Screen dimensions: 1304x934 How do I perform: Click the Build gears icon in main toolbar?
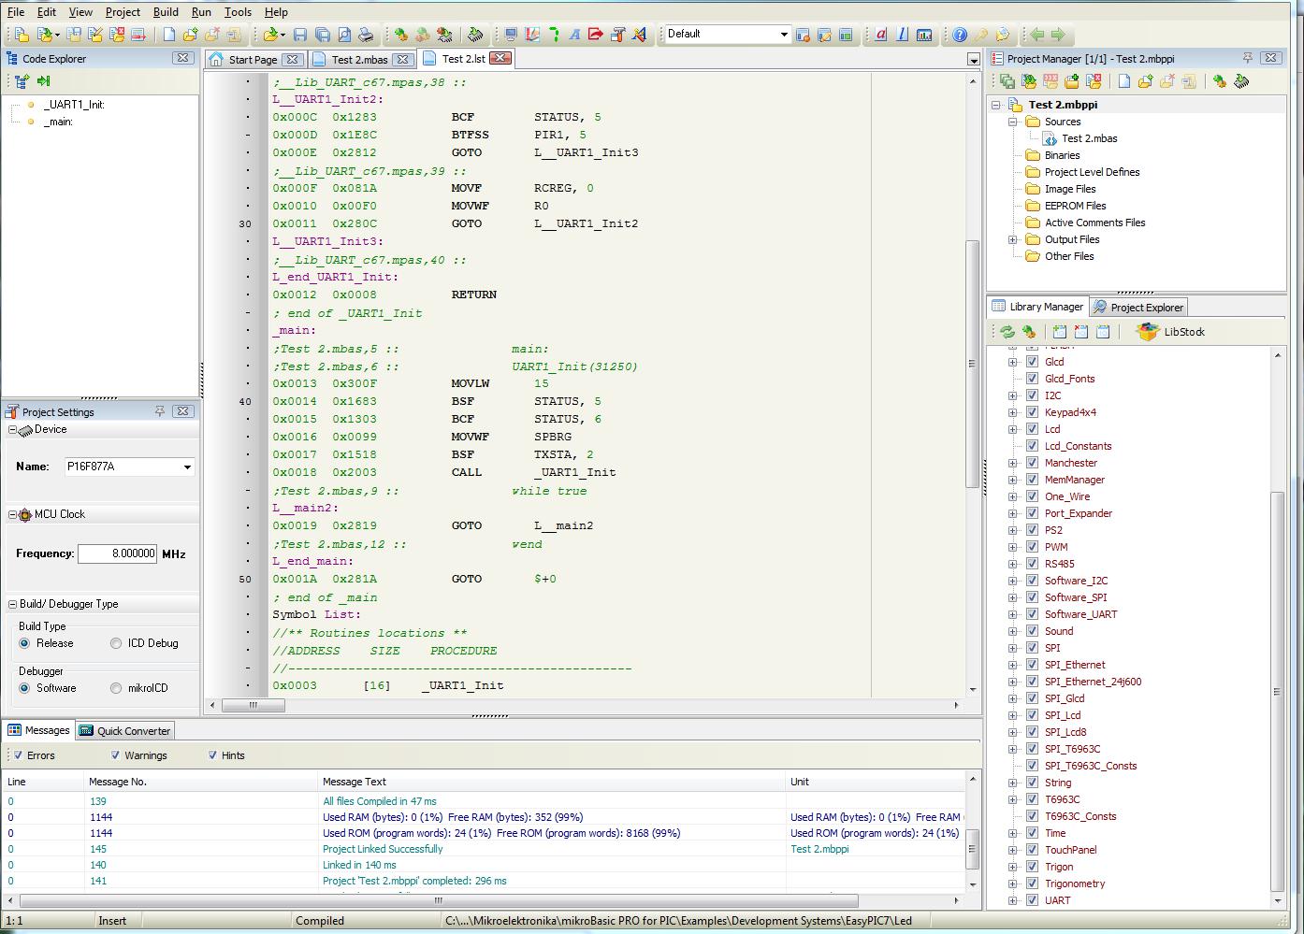click(400, 35)
